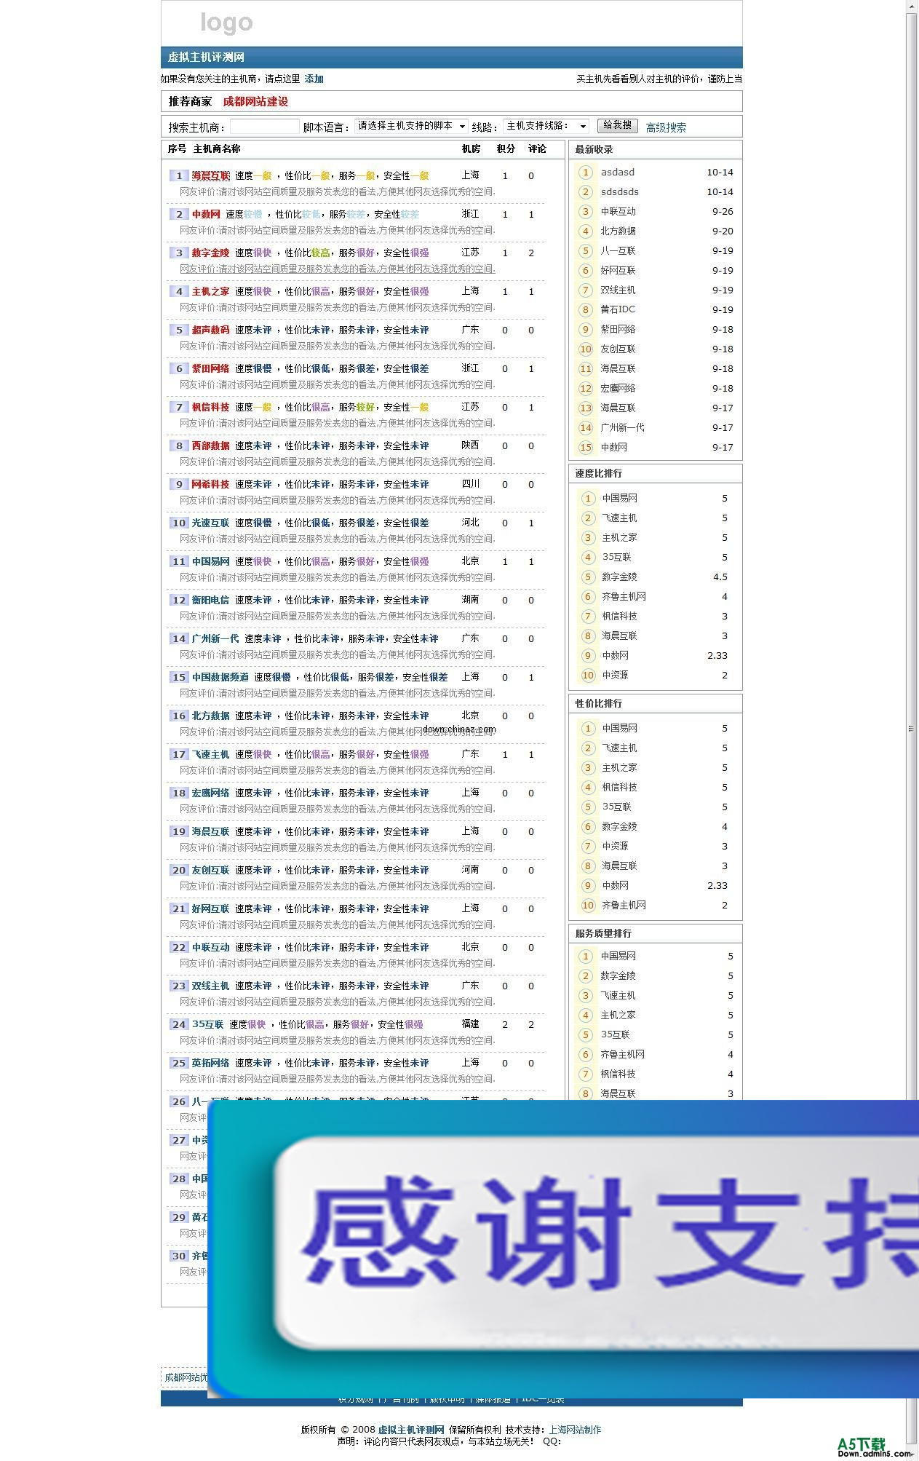
Task: Click the 机房 column header
Action: pos(471,149)
